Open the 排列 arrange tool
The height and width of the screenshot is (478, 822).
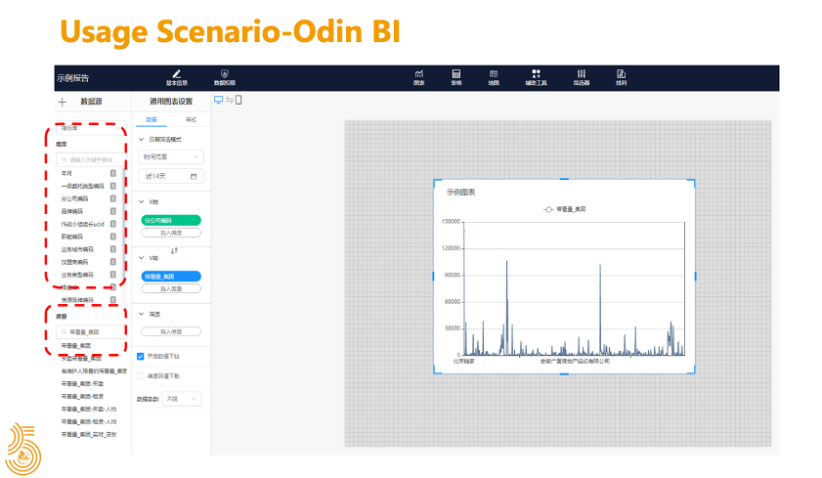tap(621, 77)
